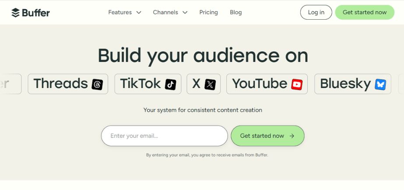The height and width of the screenshot is (190, 404).
Task: Click Get started now in the header
Action: coord(365,12)
